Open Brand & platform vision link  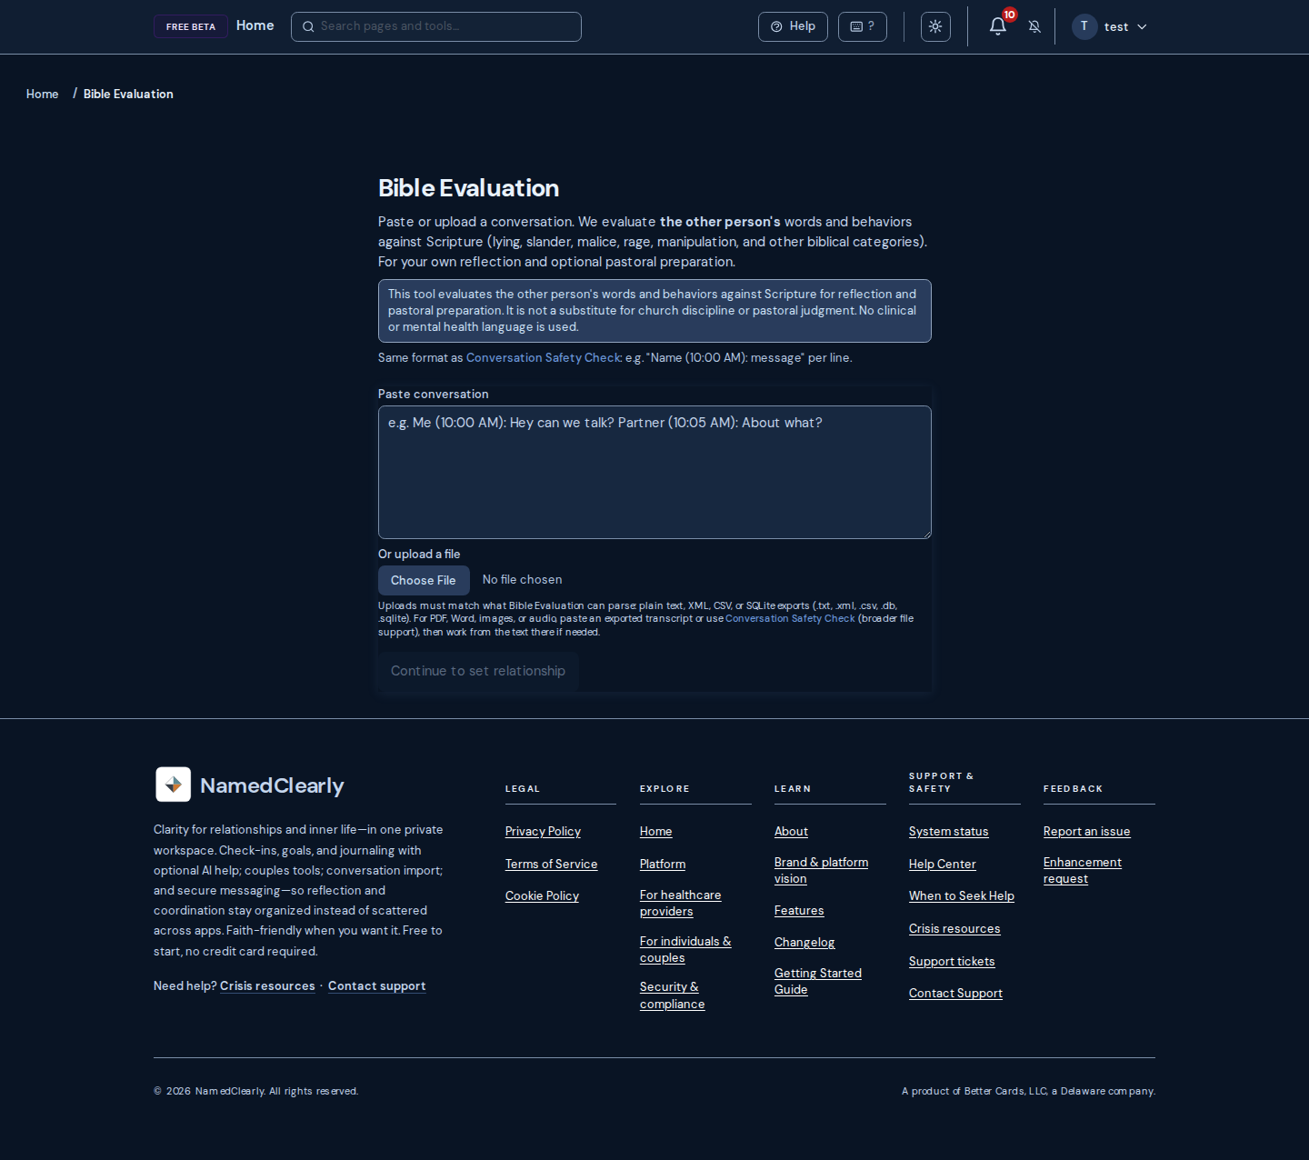click(x=821, y=870)
